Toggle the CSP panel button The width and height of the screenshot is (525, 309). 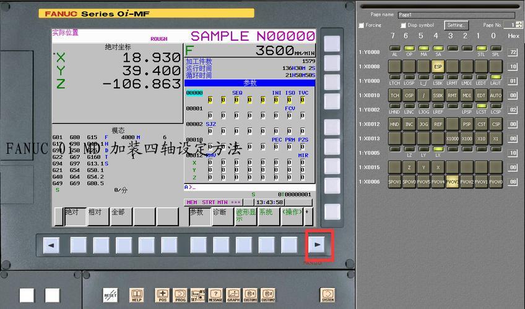tap(496, 124)
